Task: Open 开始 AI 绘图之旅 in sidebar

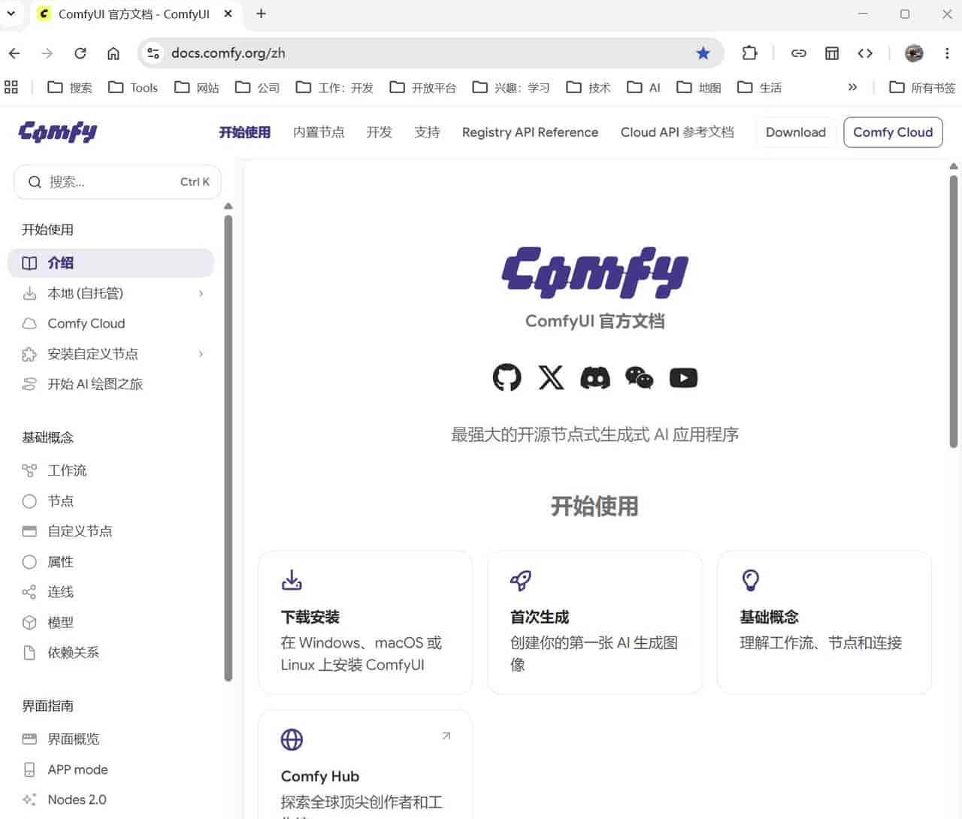Action: pyautogui.click(x=110, y=384)
